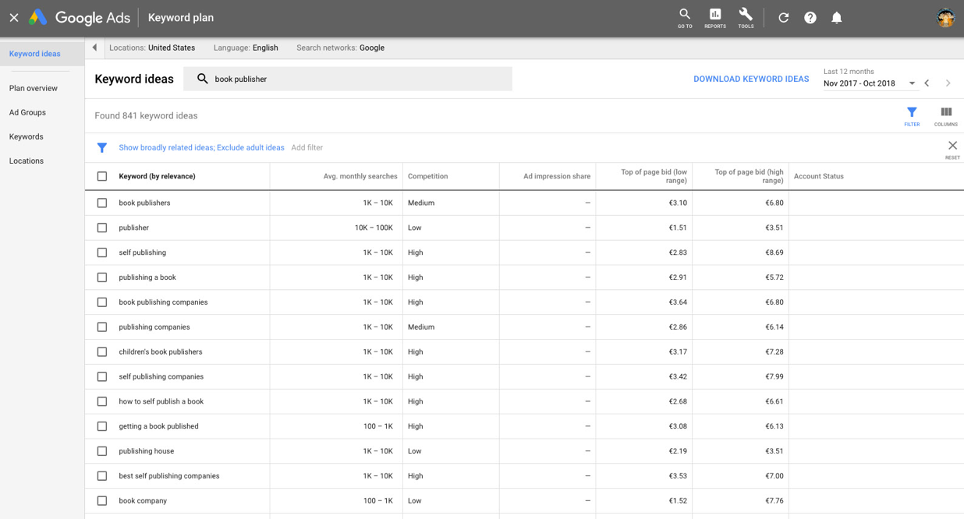The height and width of the screenshot is (519, 964).
Task: Open the Go To search icon
Action: click(685, 17)
